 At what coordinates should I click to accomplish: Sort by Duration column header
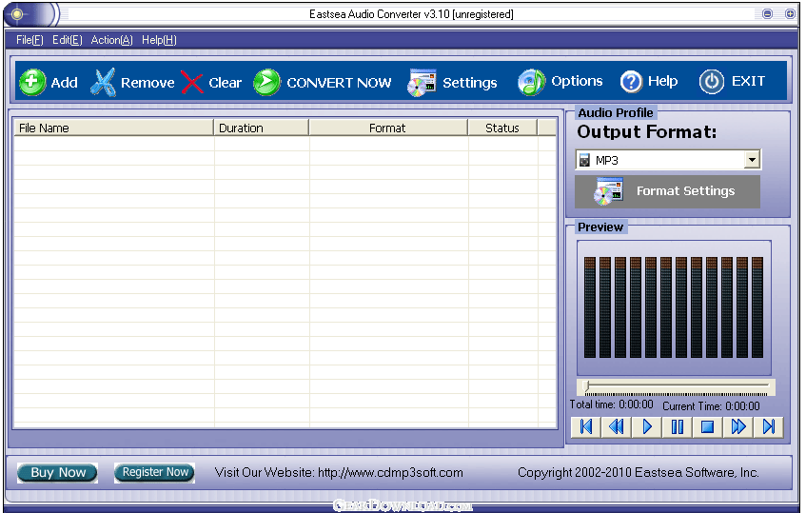261,128
